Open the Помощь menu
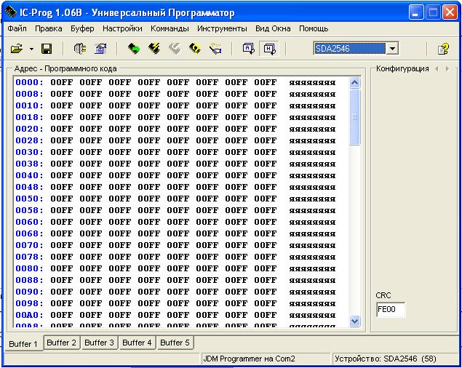The width and height of the screenshot is (462, 368). (x=314, y=28)
